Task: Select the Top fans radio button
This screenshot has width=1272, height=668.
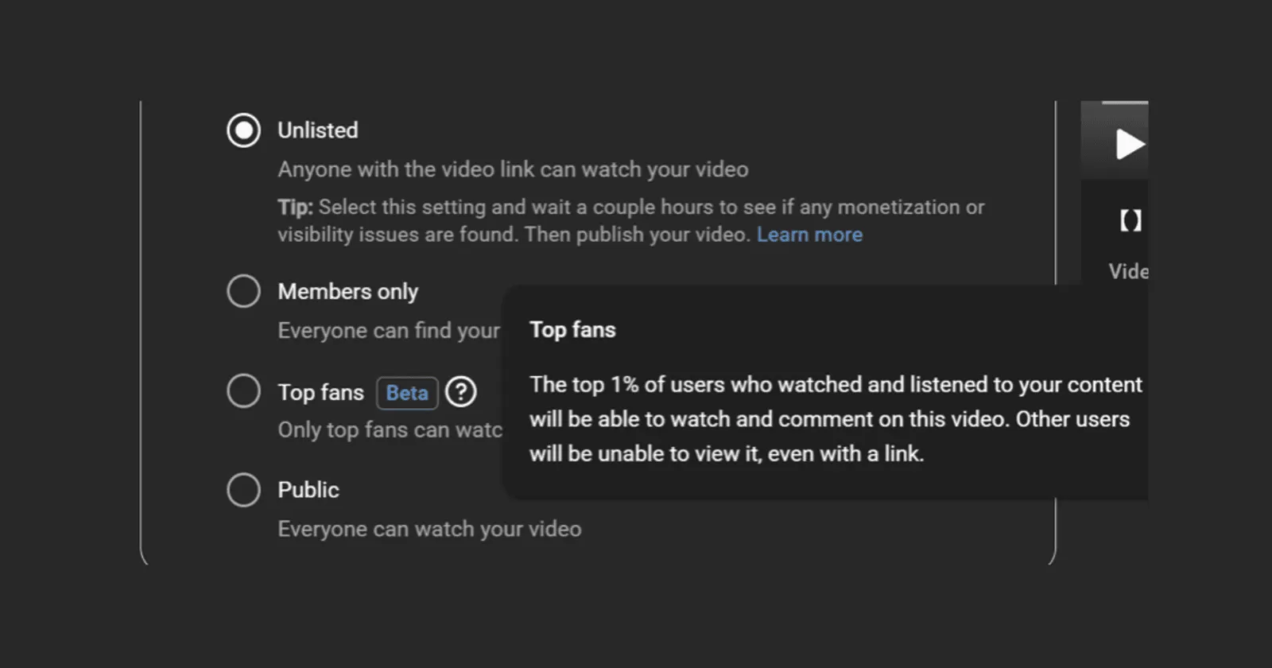Action: coord(243,391)
